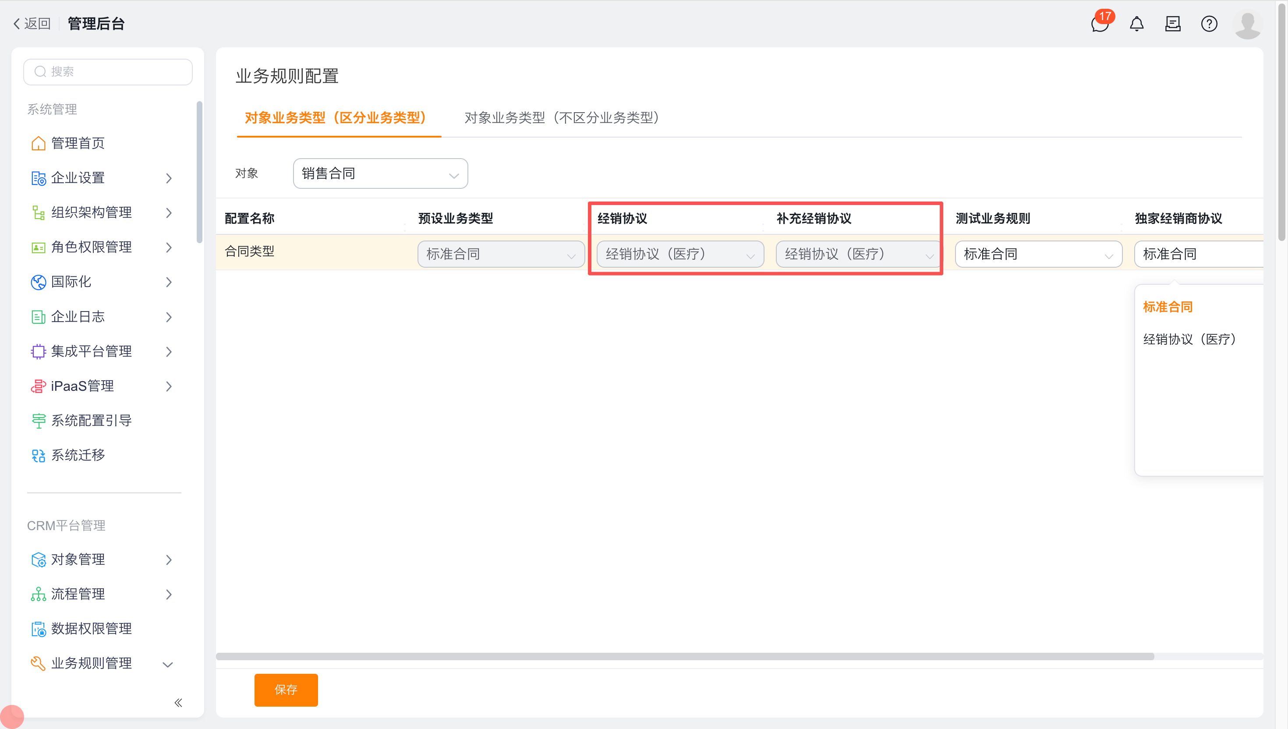Viewport: 1288px width, 729px height.
Task: Click the orange 保存 button
Action: pos(286,690)
